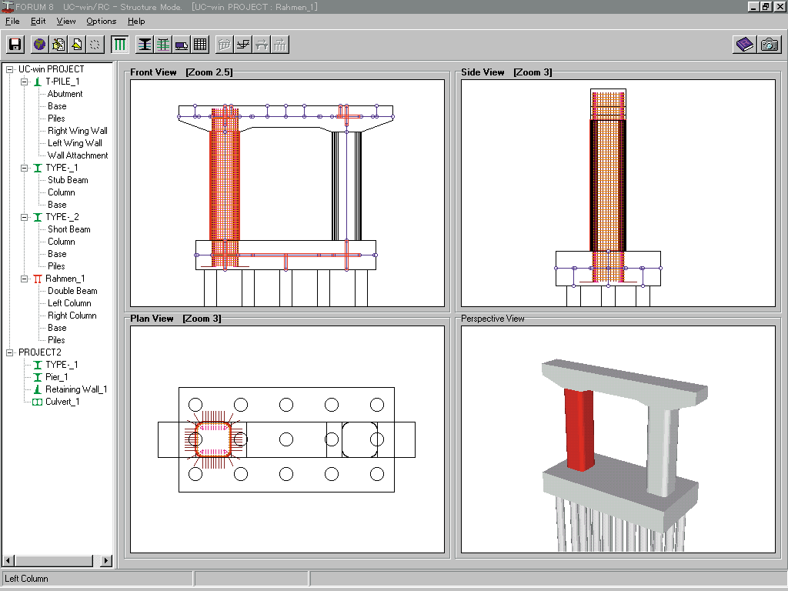
Task: Open the View menu
Action: (66, 22)
